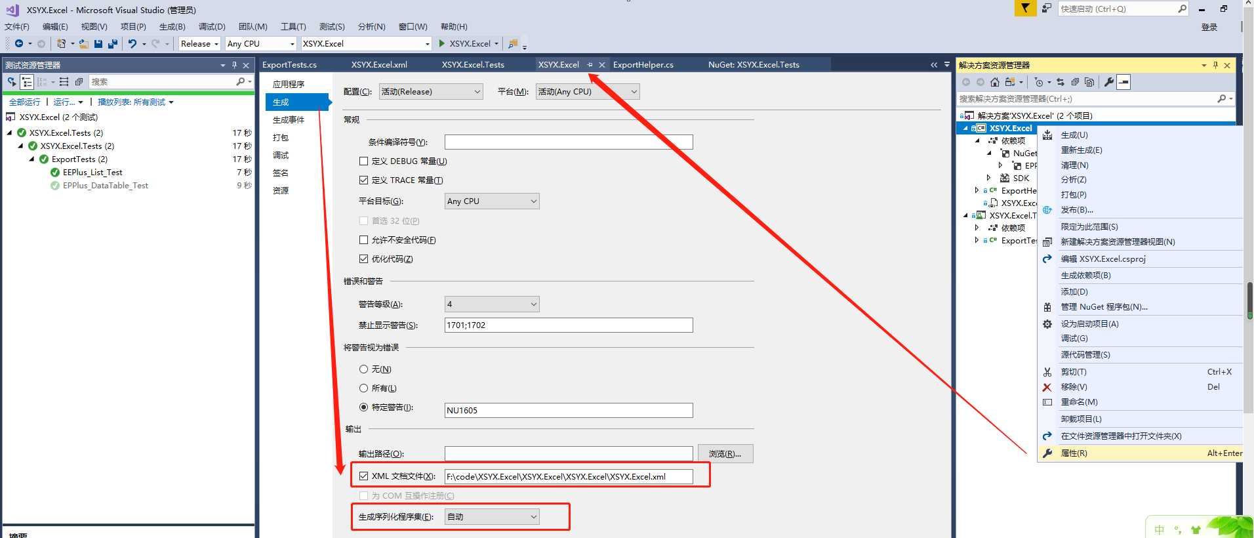Click the Find in Files toolbar icon
This screenshot has width=1254, height=538.
point(513,44)
